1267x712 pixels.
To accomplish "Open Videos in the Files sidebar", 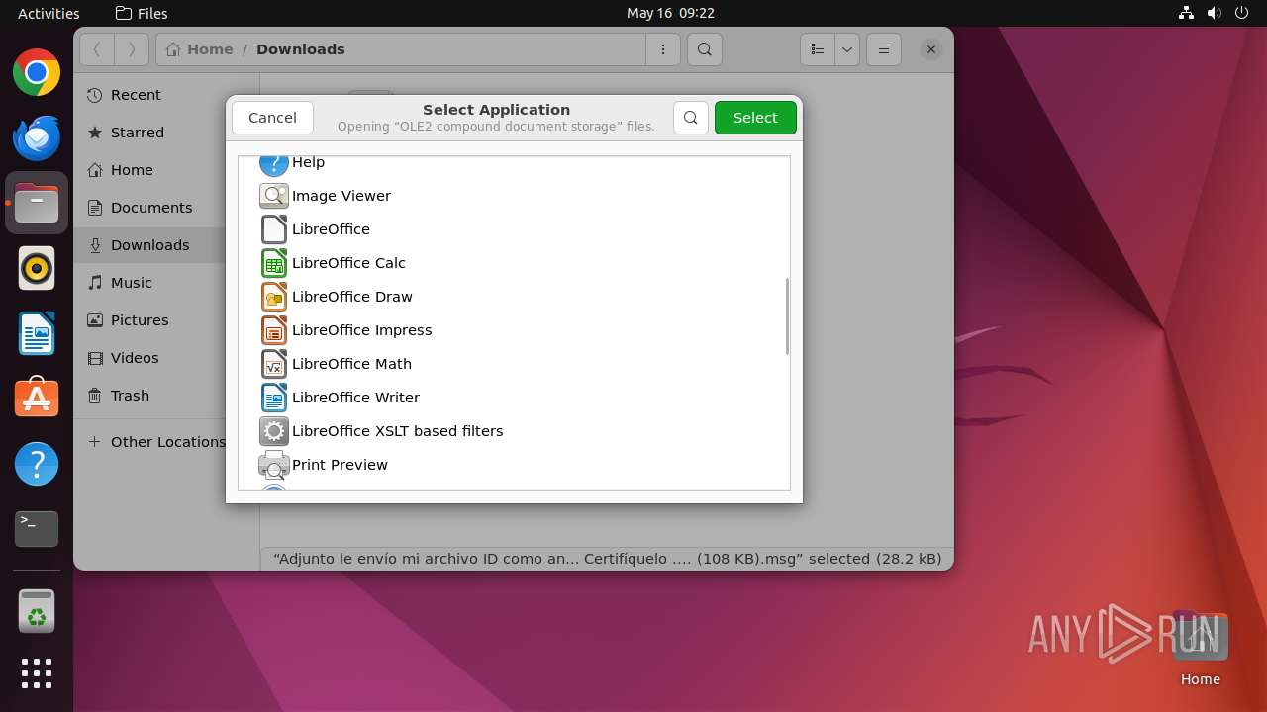I will tap(149, 358).
